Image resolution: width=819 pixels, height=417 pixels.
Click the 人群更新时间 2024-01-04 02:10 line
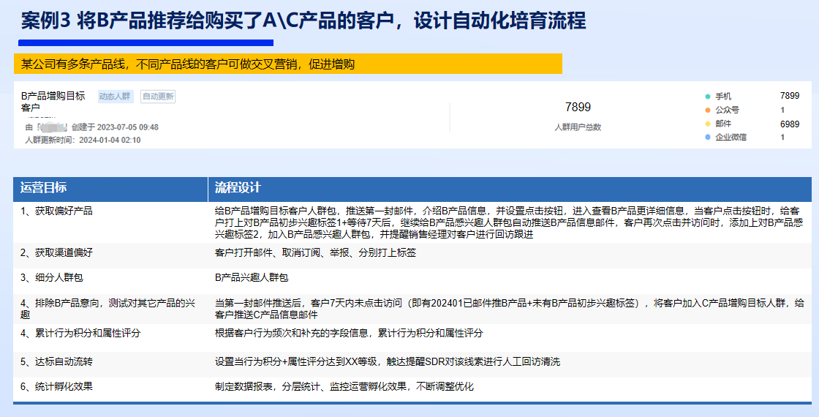point(83,140)
